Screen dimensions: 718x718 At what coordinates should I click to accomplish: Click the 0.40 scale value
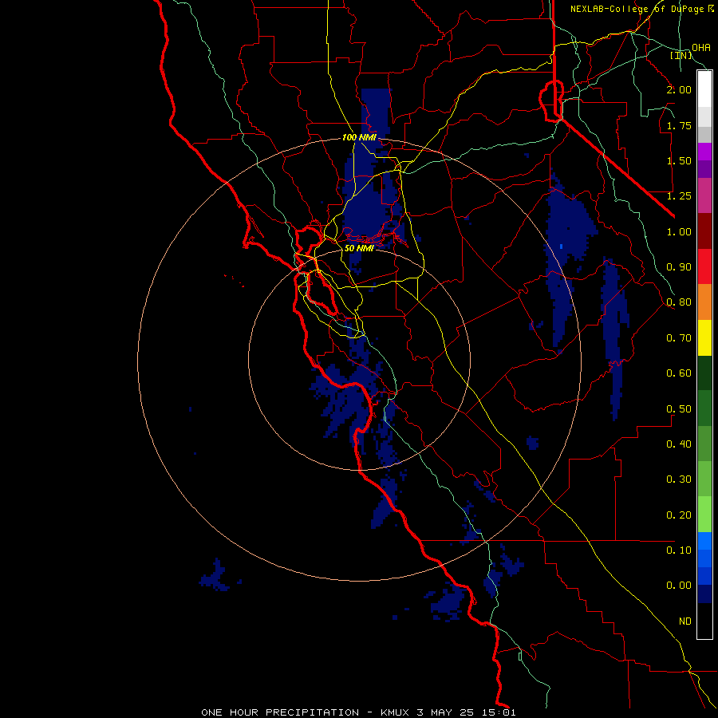pyautogui.click(x=679, y=444)
